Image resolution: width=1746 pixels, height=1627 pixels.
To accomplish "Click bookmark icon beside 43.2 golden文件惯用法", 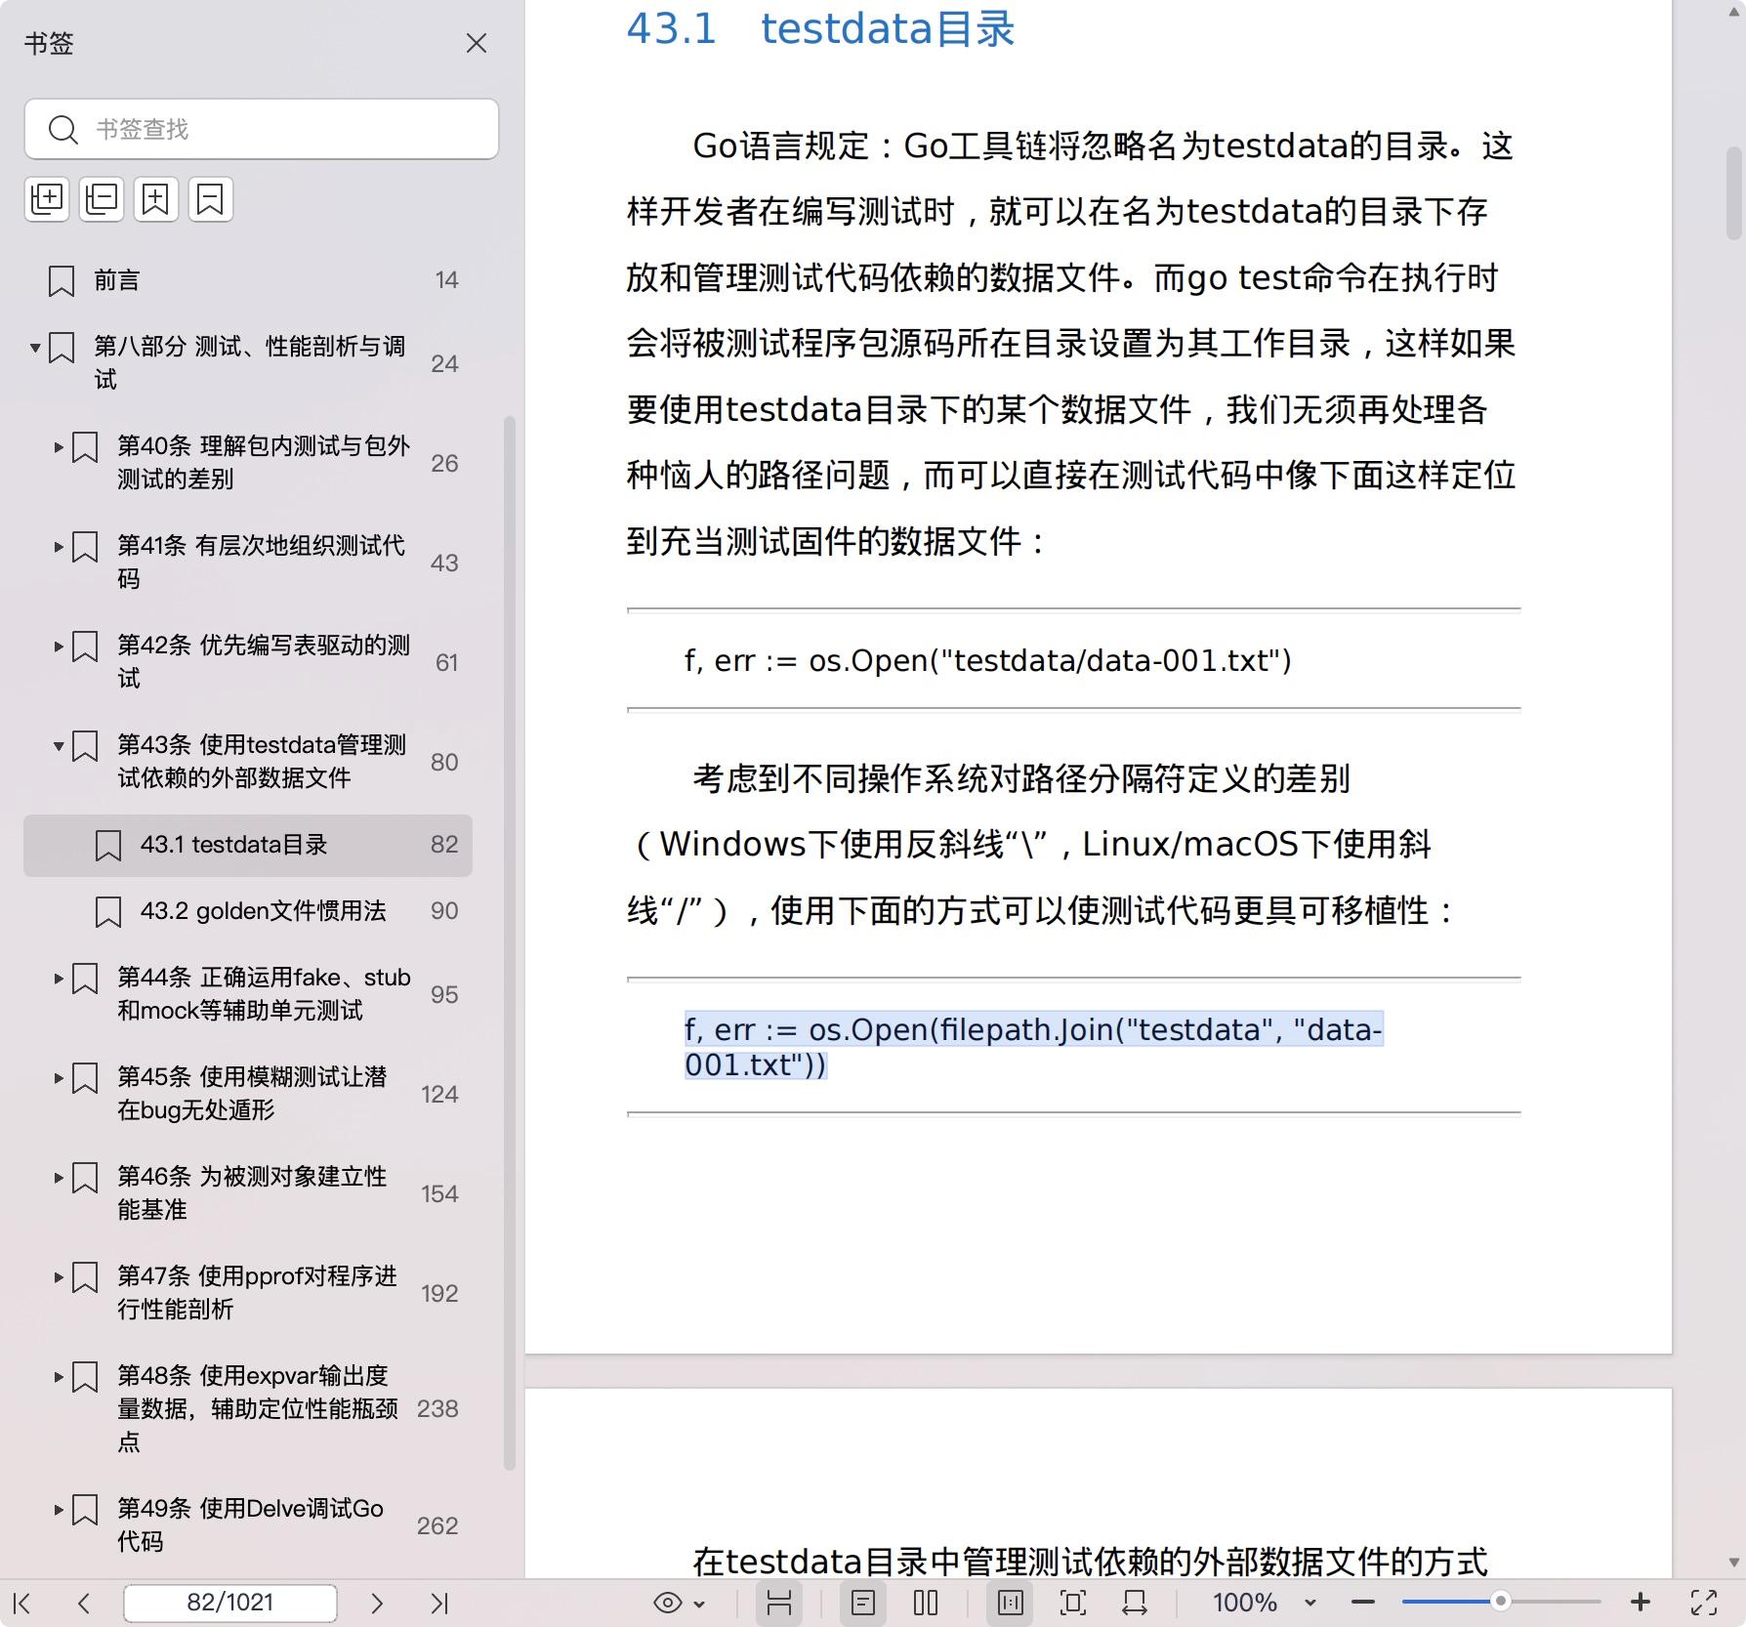I will click(108, 912).
